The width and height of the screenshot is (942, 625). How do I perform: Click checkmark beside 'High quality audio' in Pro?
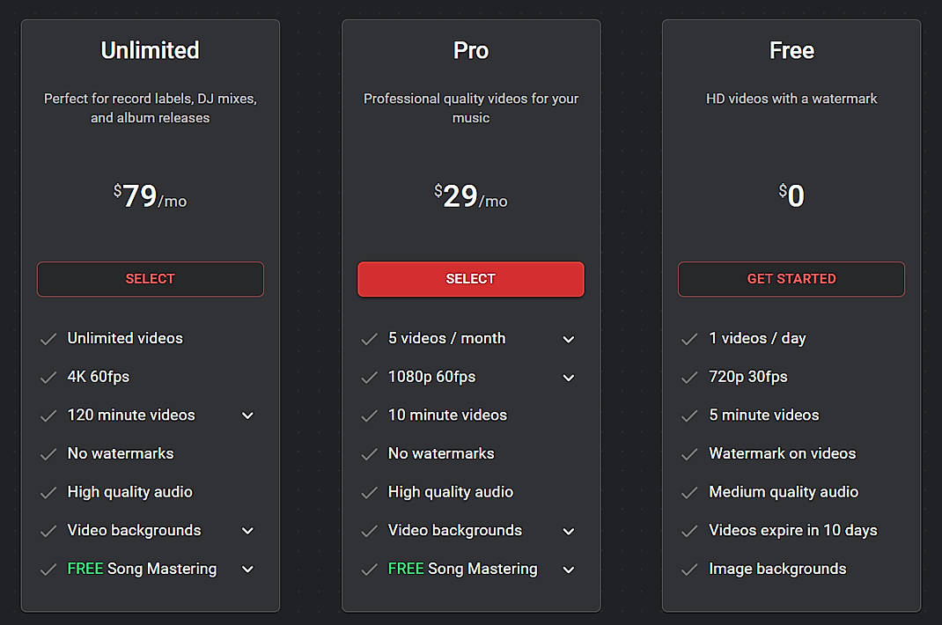pyautogui.click(x=369, y=493)
